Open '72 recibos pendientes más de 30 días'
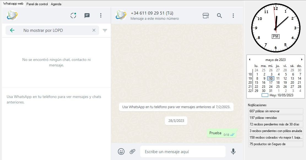This screenshot has width=306, height=160. point(275,124)
